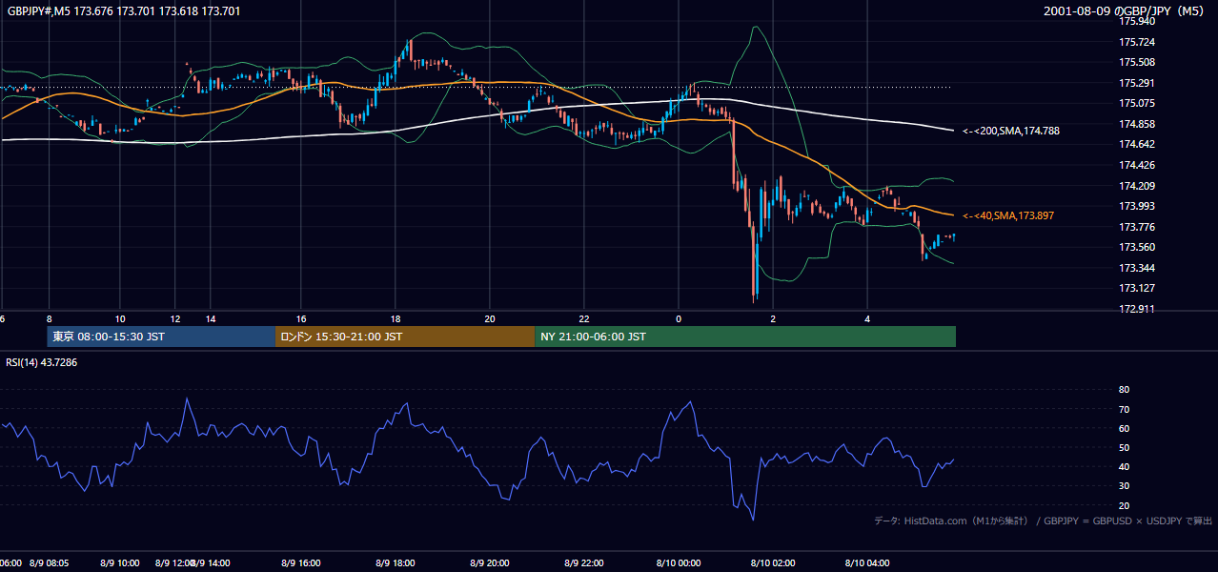Click price axis value 174.642
The height and width of the screenshot is (572, 1218).
tap(1137, 145)
